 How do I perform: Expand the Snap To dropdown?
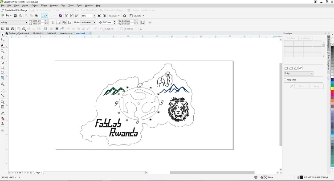click(x=119, y=16)
